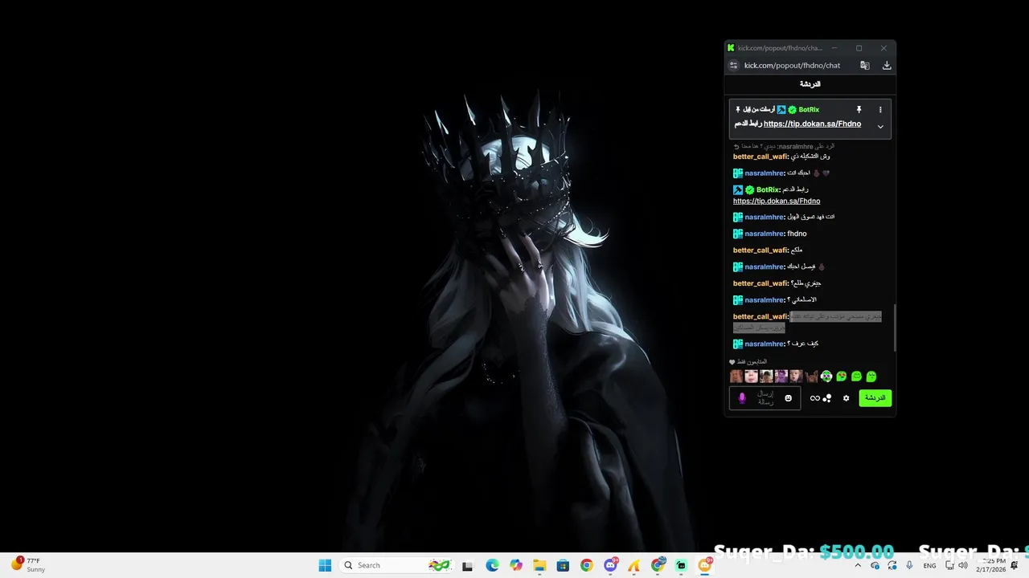Collapse the pinned message with chevron
This screenshot has height=578, width=1029.
tap(880, 127)
